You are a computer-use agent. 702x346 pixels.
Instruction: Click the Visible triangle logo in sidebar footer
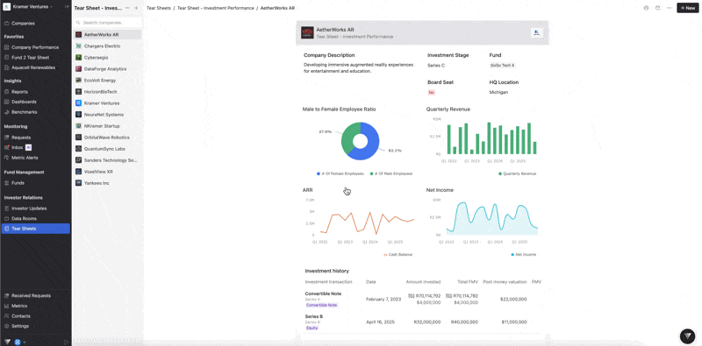pos(8,342)
